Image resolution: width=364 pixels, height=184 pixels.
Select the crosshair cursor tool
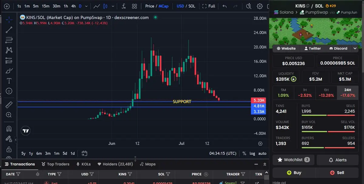pyautogui.click(x=9, y=20)
